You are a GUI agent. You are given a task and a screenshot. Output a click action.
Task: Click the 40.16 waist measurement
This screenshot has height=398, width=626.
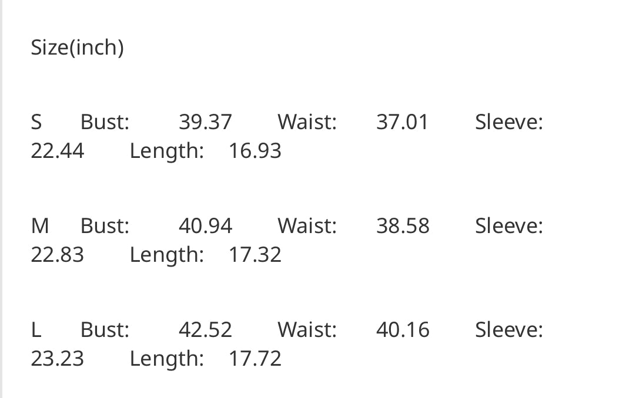[x=403, y=330]
